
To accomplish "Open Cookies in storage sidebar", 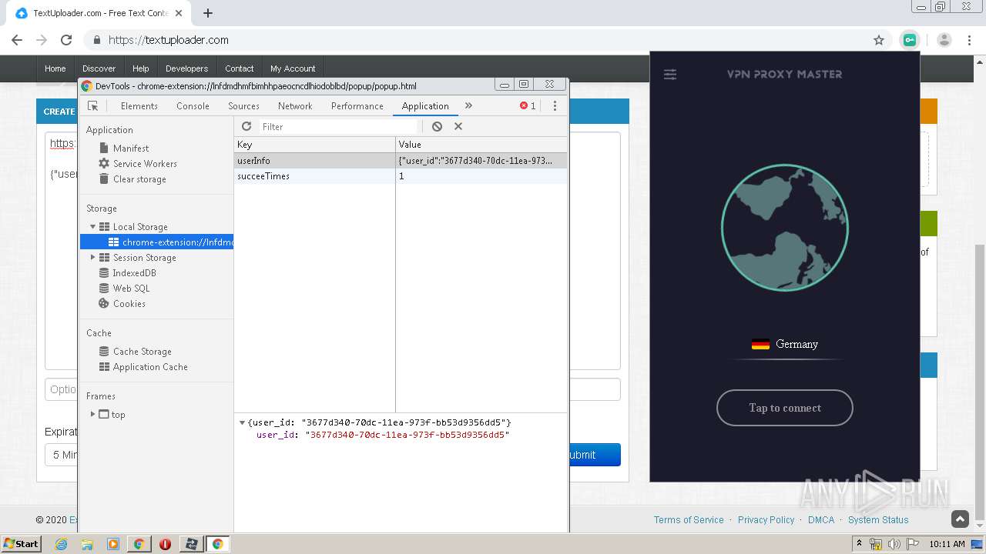I will (129, 304).
